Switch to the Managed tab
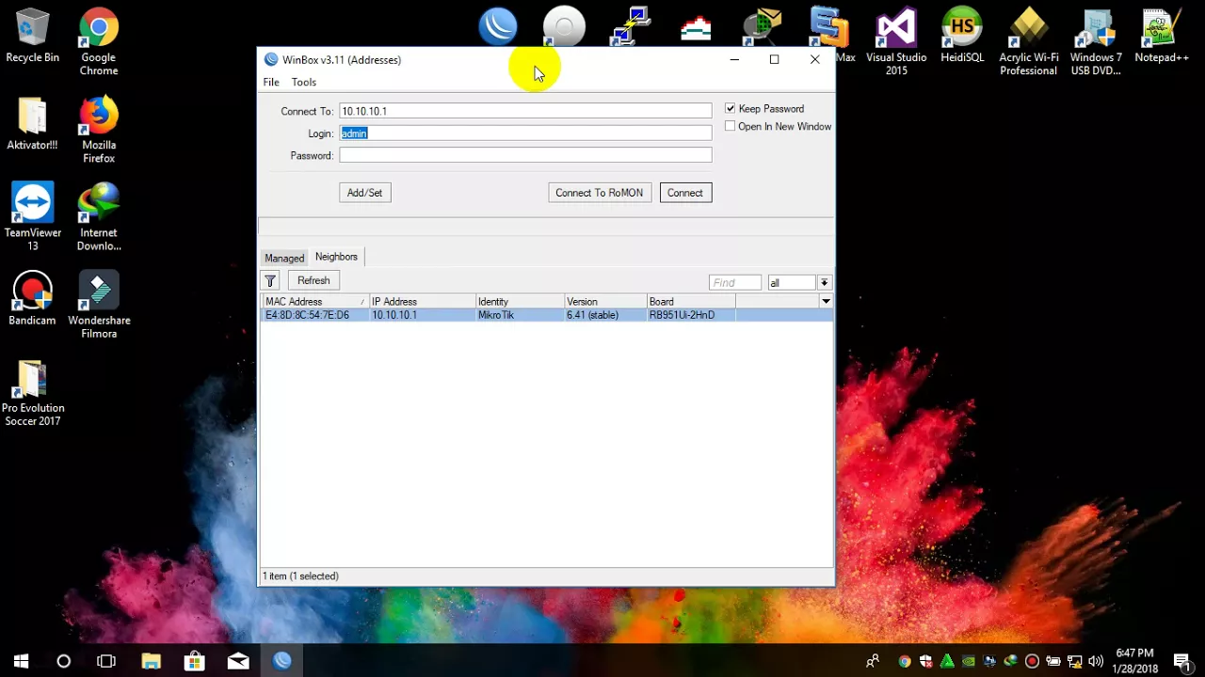The width and height of the screenshot is (1205, 677). pyautogui.click(x=284, y=258)
